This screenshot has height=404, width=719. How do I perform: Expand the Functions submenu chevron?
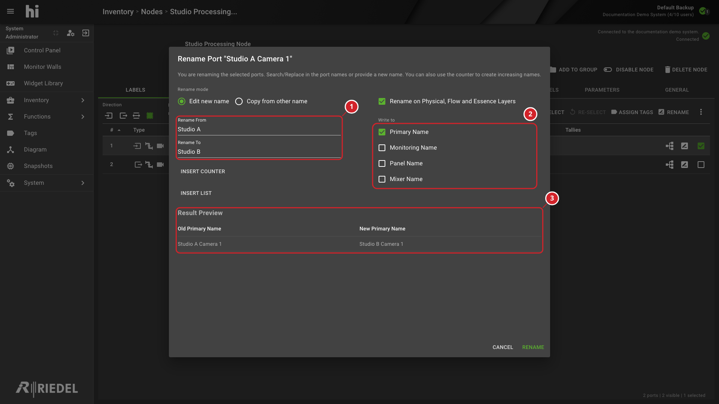tap(83, 116)
